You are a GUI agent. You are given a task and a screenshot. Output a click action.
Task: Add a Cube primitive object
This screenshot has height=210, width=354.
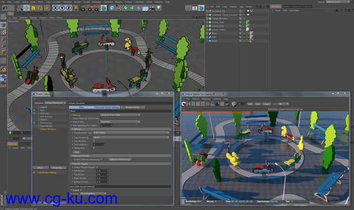[112, 8]
